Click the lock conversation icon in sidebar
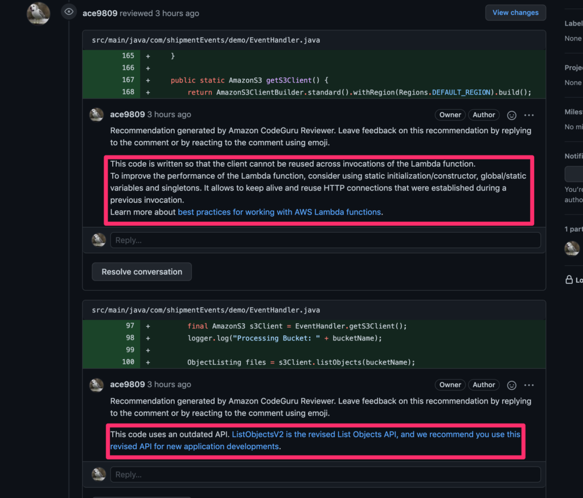This screenshot has width=583, height=498. 569,279
